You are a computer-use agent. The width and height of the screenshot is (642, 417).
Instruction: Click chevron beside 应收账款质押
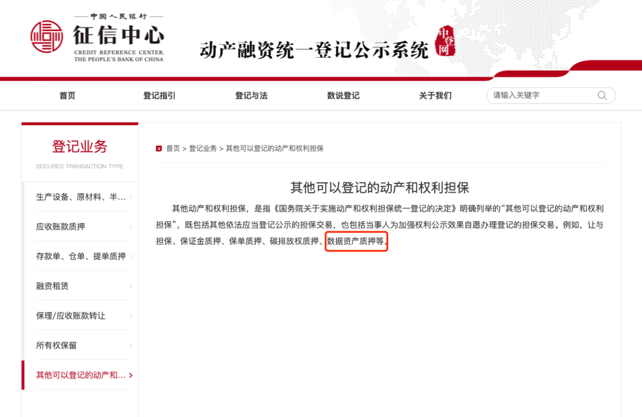[x=131, y=227]
